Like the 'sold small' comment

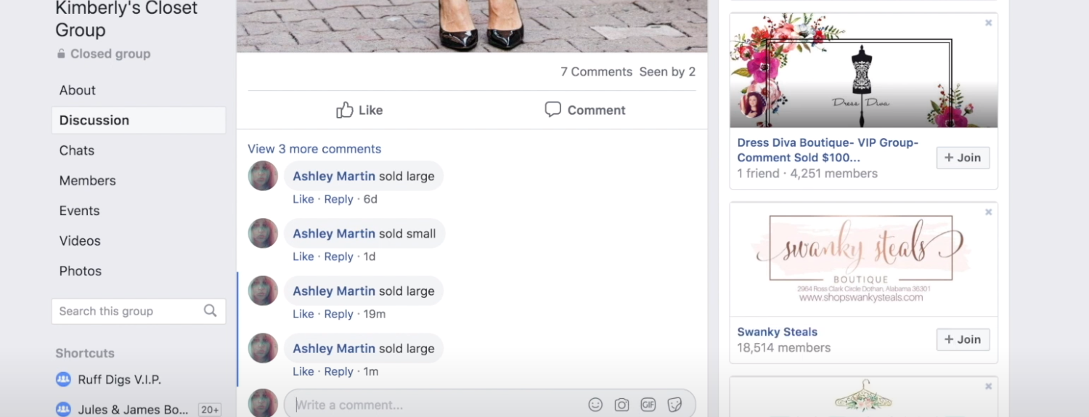tap(303, 256)
